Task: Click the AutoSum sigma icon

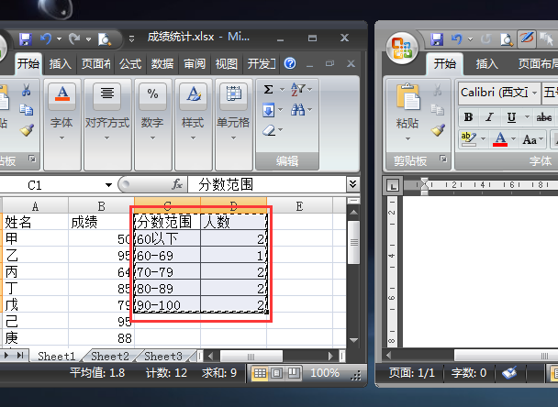Action: (x=269, y=89)
